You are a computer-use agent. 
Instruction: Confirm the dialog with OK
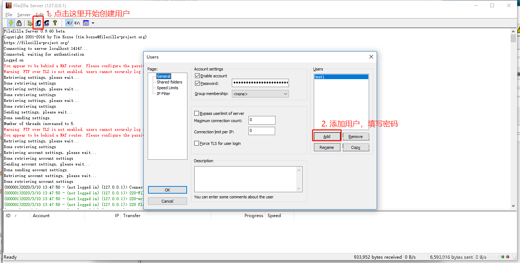click(x=168, y=190)
